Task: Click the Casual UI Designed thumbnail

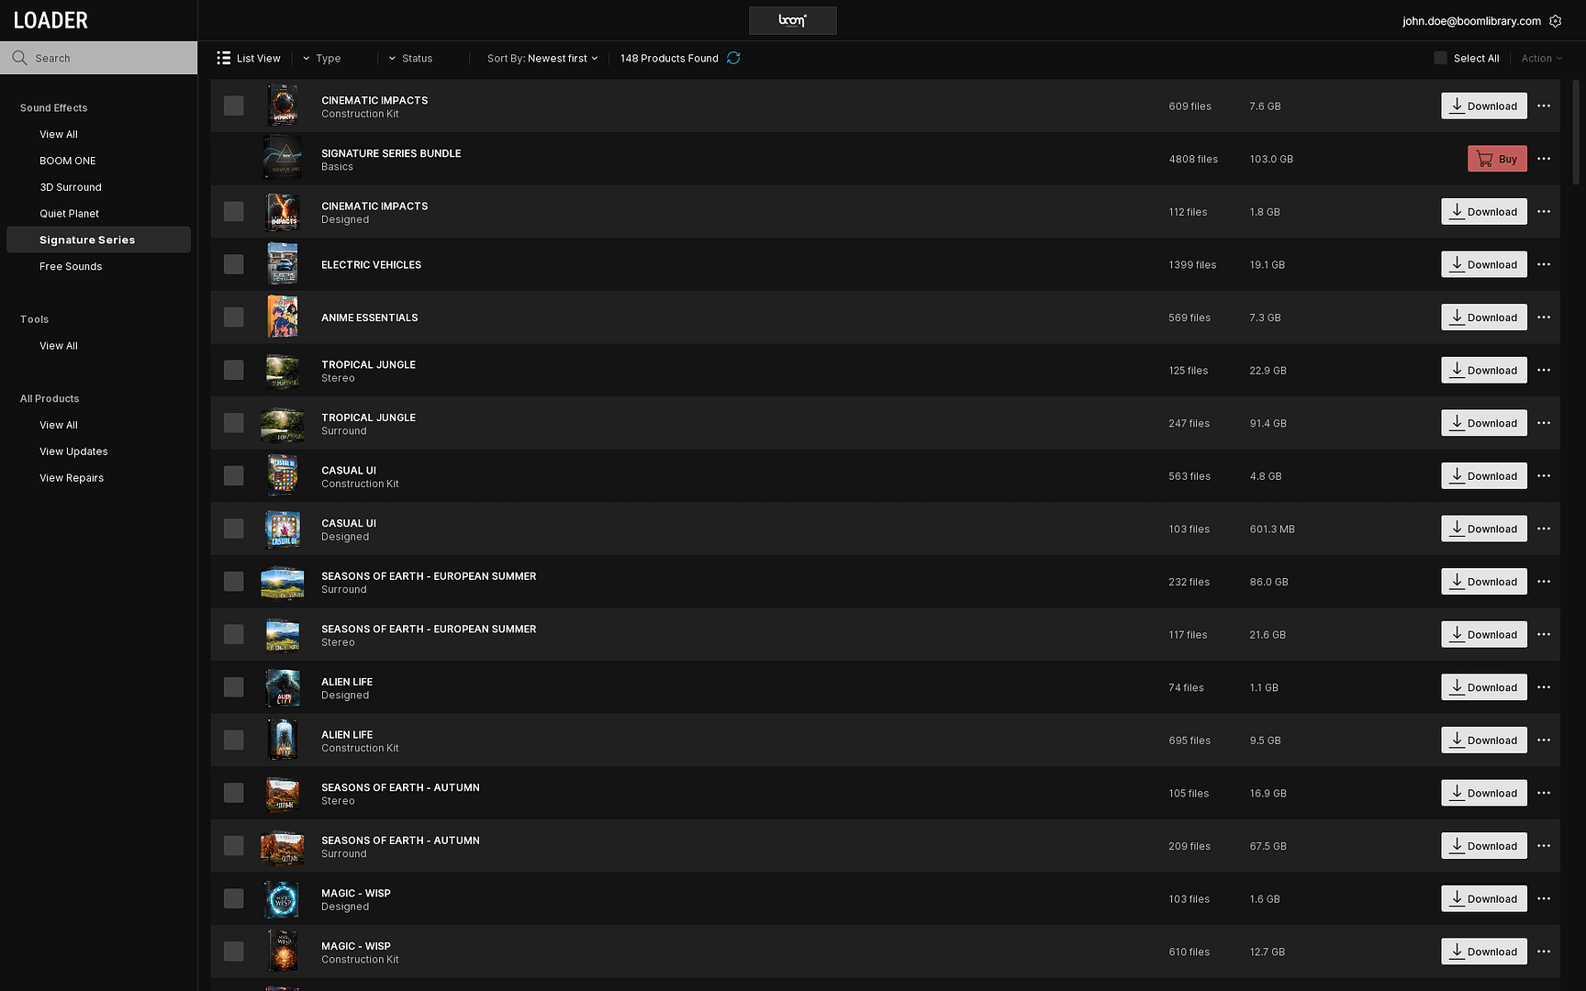Action: tap(283, 529)
